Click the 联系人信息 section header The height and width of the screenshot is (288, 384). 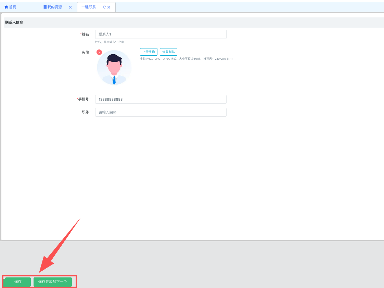point(14,23)
